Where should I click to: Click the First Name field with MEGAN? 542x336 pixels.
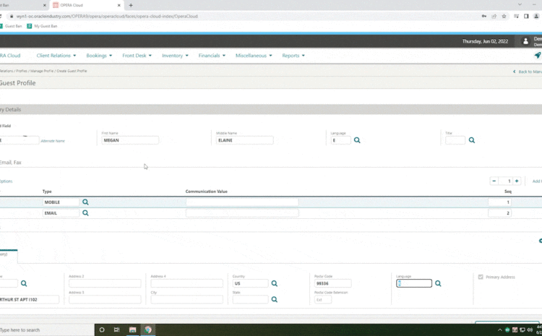coord(130,140)
